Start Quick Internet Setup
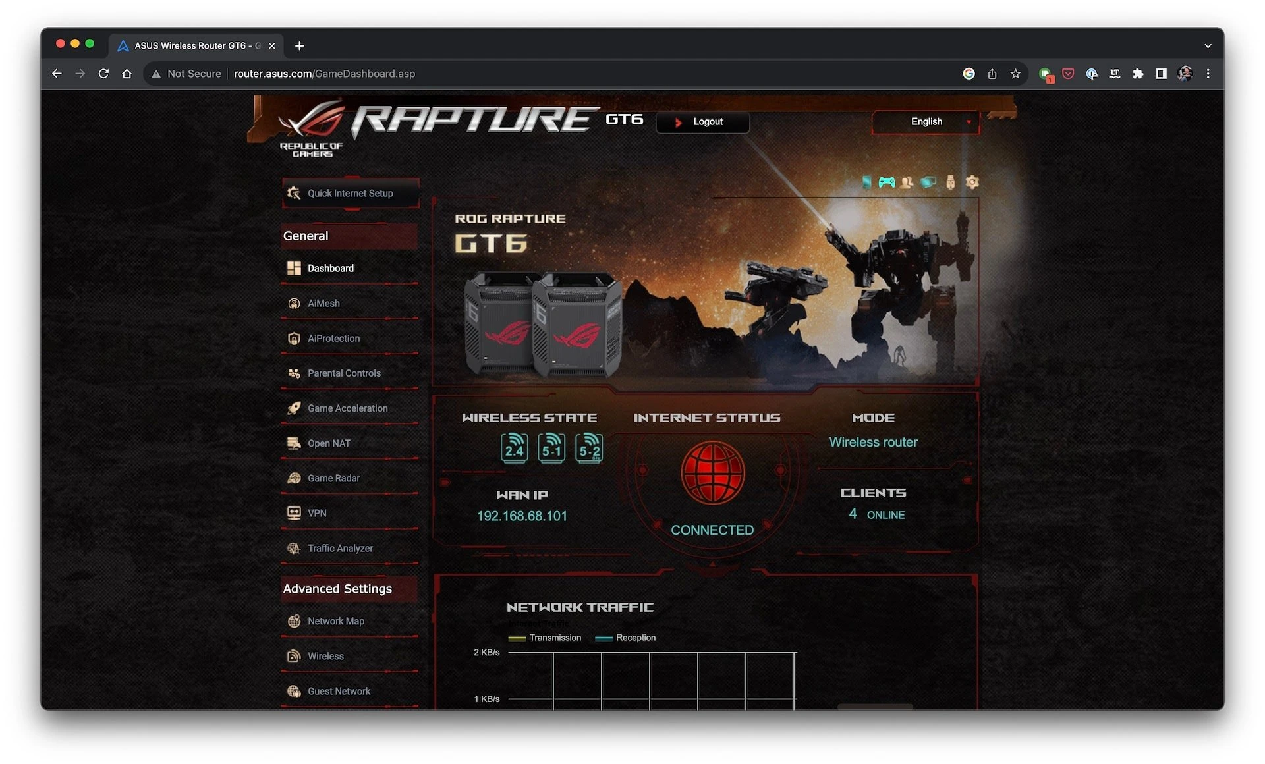The image size is (1265, 764). pyautogui.click(x=351, y=193)
